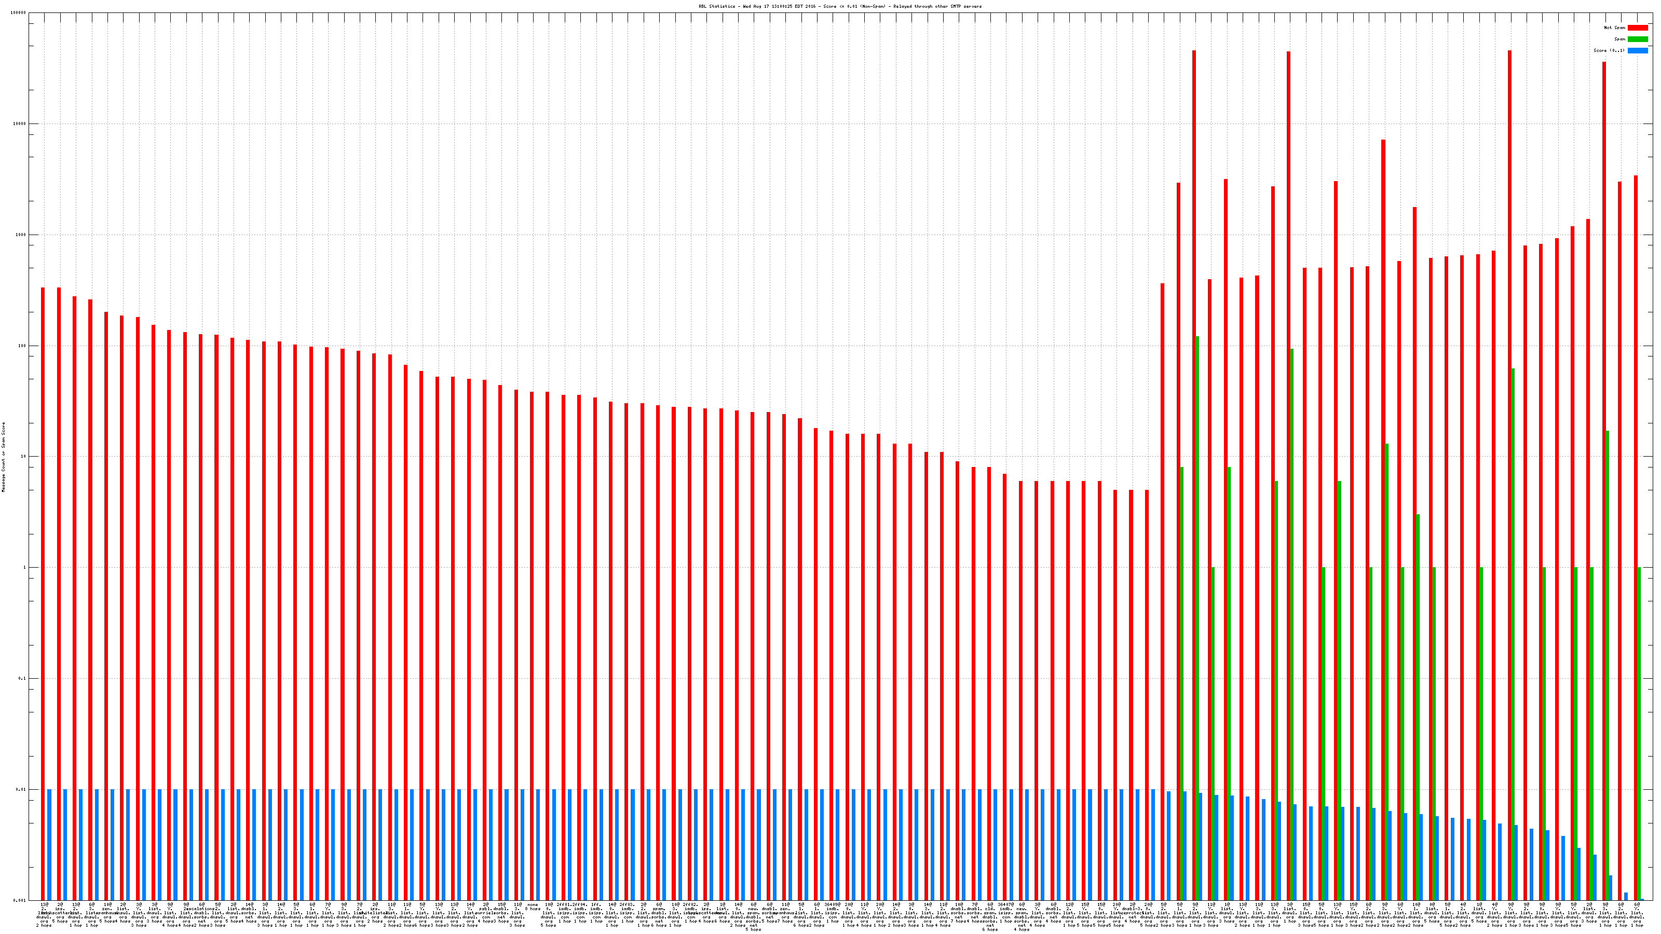Click the 0.001 y-axis tick label
The width and height of the screenshot is (1661, 934).
pyautogui.click(x=20, y=900)
